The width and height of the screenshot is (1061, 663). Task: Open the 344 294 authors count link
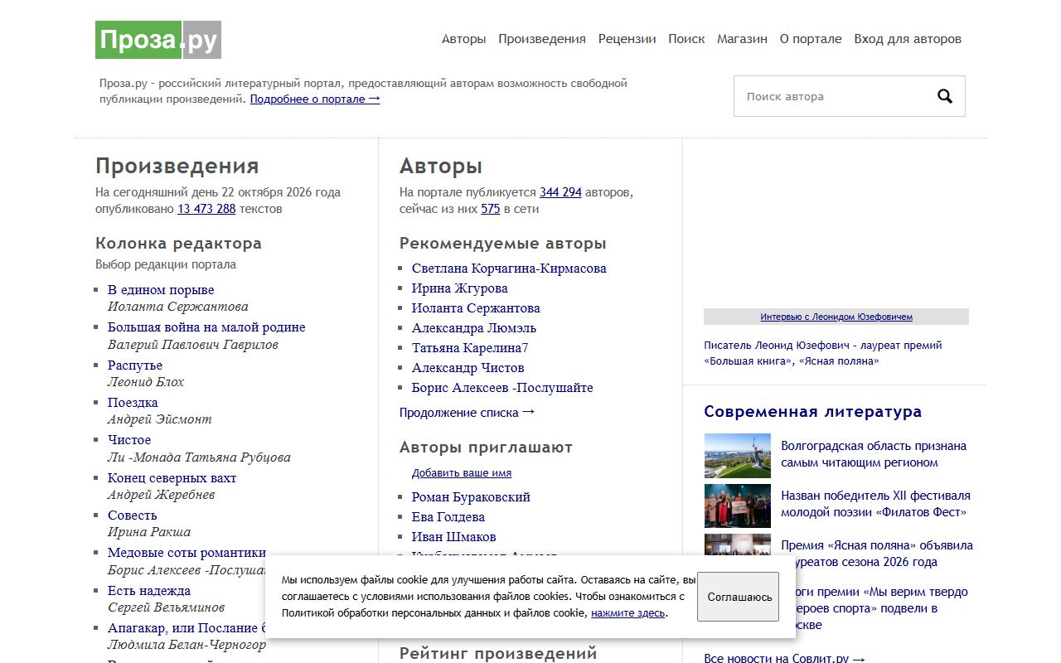(560, 192)
